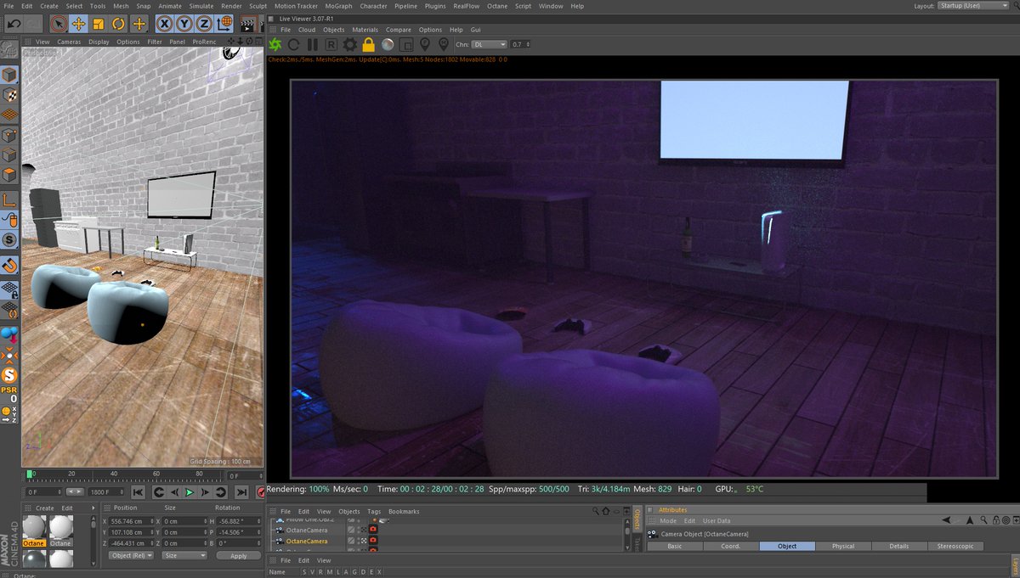The image size is (1020, 578).
Task: Open the Object manager Tags menu
Action: (x=374, y=512)
